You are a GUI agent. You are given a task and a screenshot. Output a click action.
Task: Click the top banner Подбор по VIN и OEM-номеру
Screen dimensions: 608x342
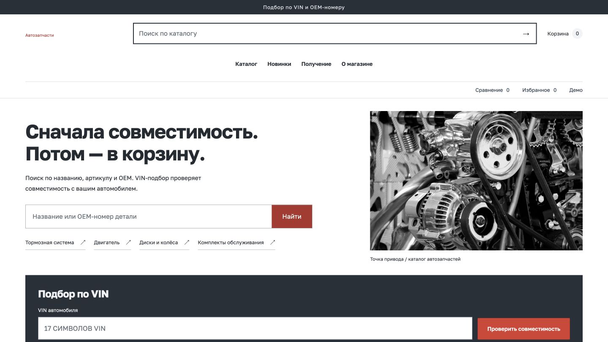point(304,7)
